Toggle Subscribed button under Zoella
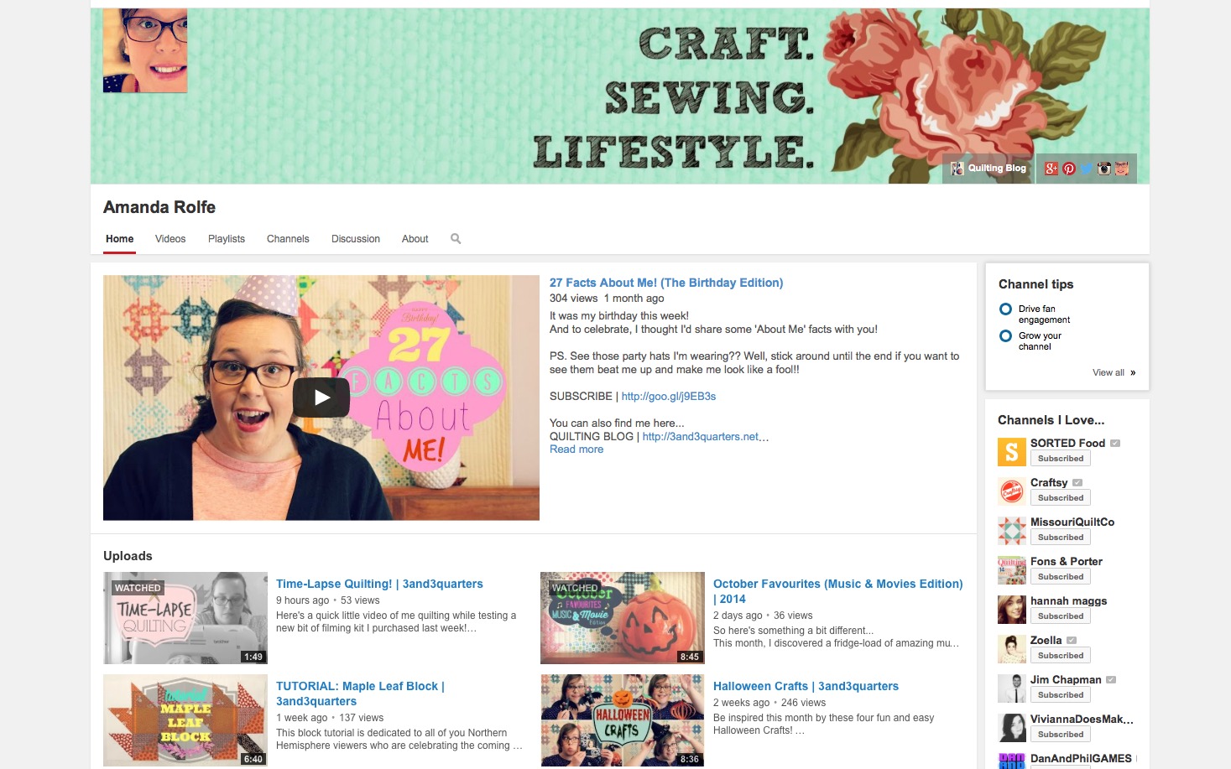 pos(1060,656)
